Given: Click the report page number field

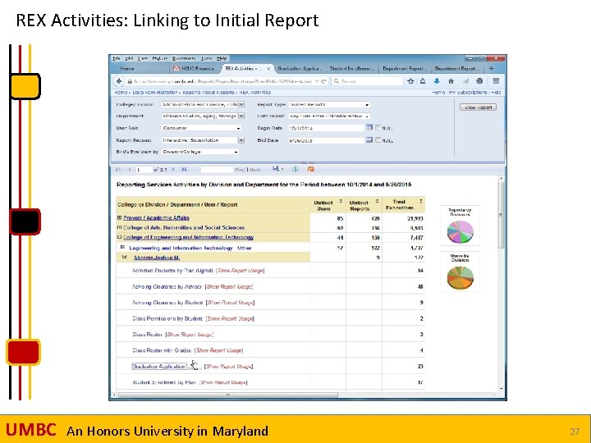Looking at the screenshot, I should click(x=144, y=170).
